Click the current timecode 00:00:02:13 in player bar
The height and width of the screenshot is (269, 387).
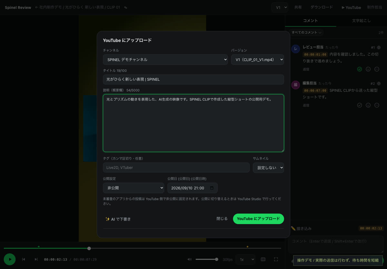point(55,259)
